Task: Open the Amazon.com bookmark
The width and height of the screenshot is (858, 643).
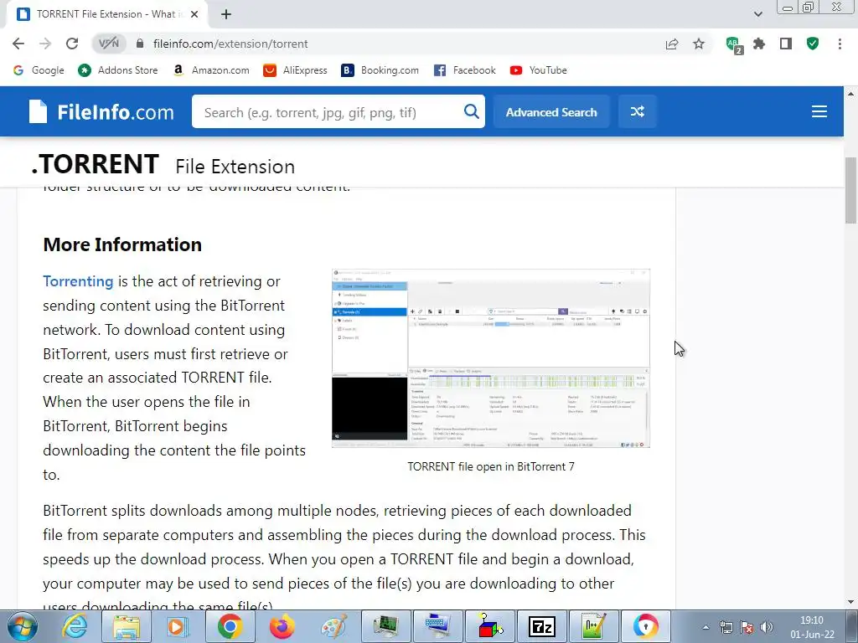Action: [211, 70]
